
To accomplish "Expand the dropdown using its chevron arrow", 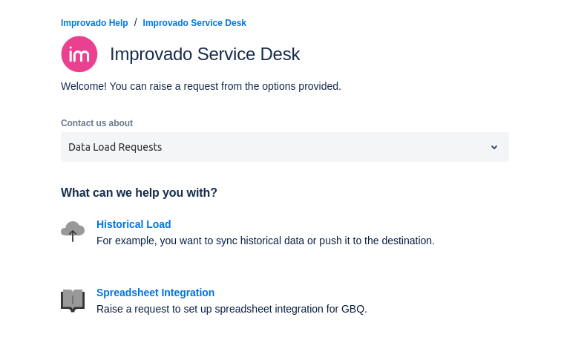I will coord(494,147).
